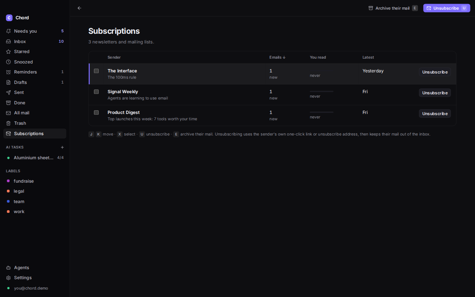475x297 pixels.
Task: Click the fundraise label color dot
Action: [x=8, y=181]
